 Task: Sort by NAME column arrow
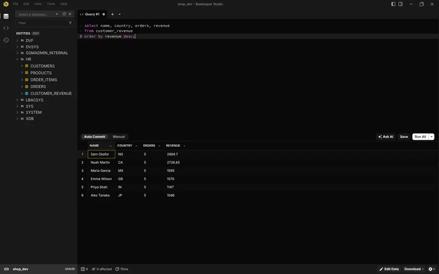coord(110,146)
